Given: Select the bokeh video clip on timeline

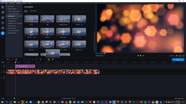Looking at the screenshot, I should (x=53, y=72).
